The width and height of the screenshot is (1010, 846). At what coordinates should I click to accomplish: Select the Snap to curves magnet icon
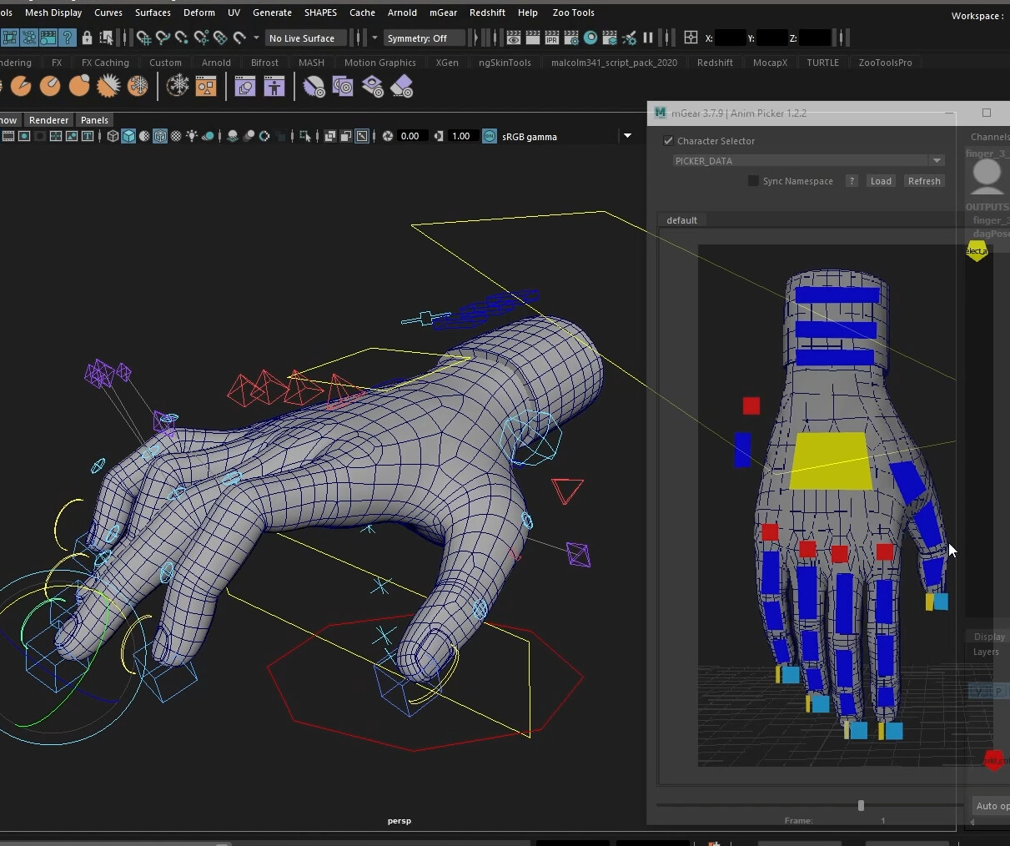coord(163,38)
